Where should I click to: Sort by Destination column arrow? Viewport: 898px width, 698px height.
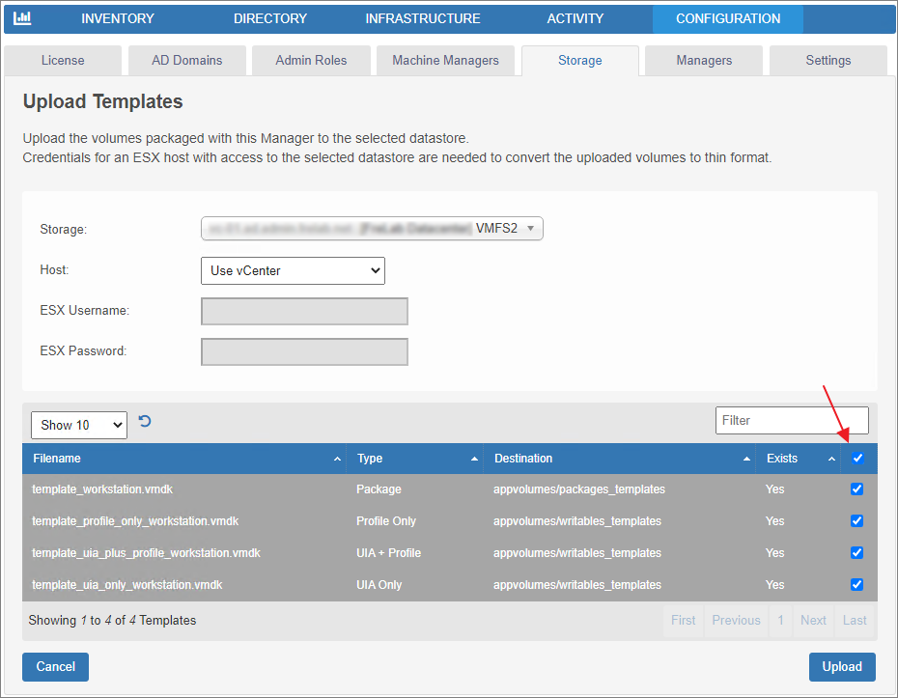click(x=746, y=459)
